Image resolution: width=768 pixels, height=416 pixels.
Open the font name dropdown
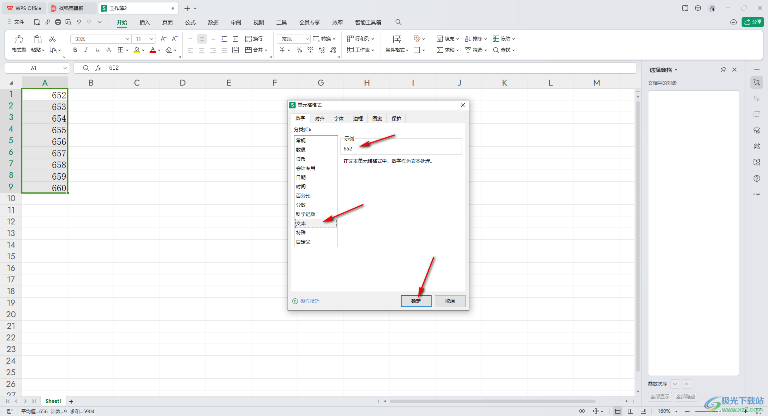[128, 39]
